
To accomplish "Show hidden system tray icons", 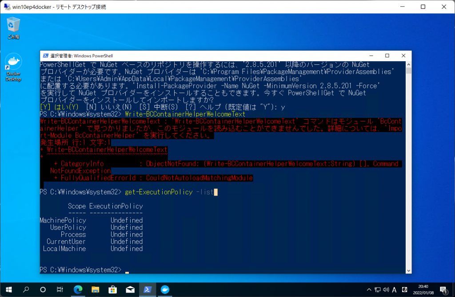I will tap(369, 289).
